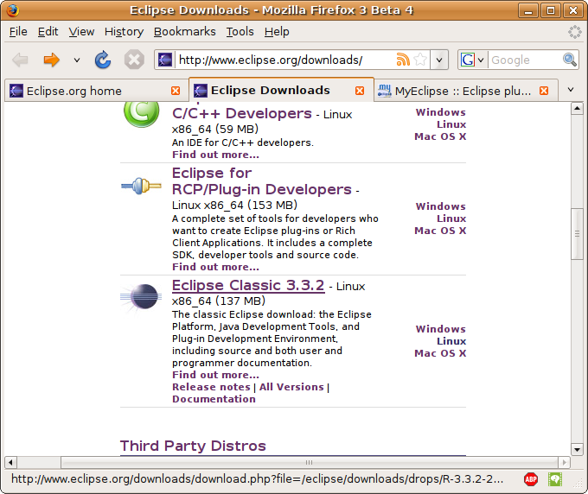The height and width of the screenshot is (494, 588).
Task: Open the Release notes link
Action: (211, 387)
